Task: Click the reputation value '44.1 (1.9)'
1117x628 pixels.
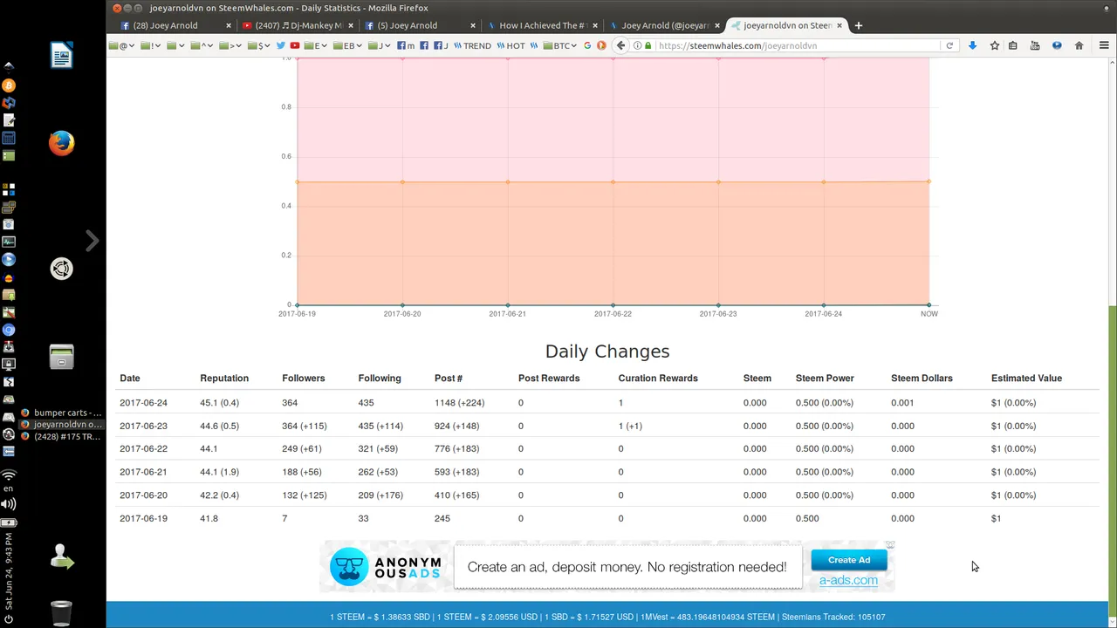Action: [219, 472]
